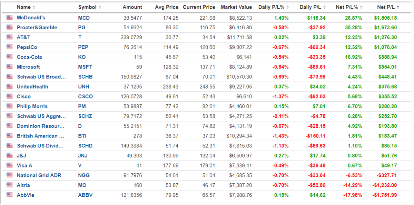This screenshot has width=414, height=205.
Task: Open the Schwab US Divid... link
Action: 40,146
